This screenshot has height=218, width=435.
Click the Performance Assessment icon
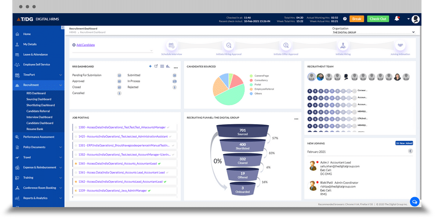(x=17, y=137)
